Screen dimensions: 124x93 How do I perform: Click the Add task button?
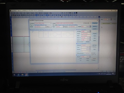click(x=95, y=45)
